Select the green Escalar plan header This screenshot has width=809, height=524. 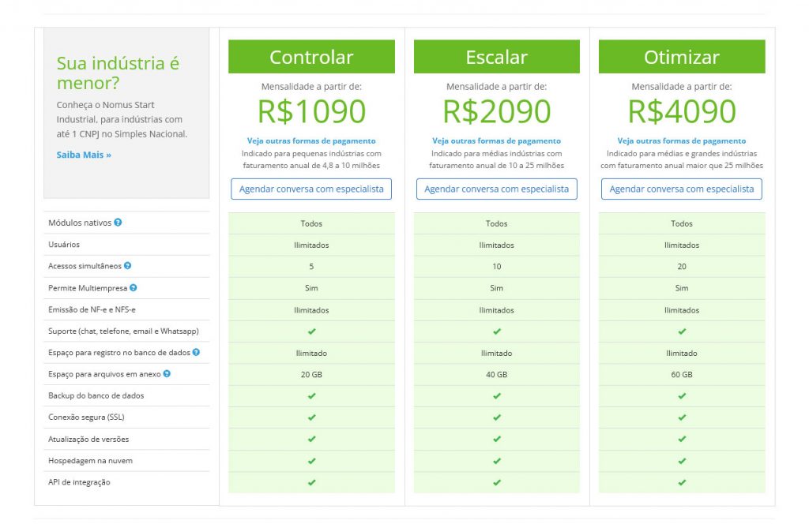tap(496, 58)
